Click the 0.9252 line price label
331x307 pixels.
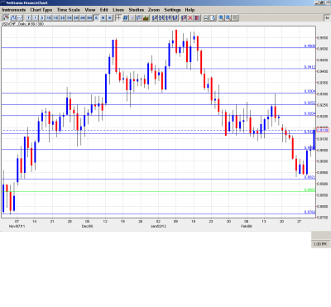[x=309, y=103]
